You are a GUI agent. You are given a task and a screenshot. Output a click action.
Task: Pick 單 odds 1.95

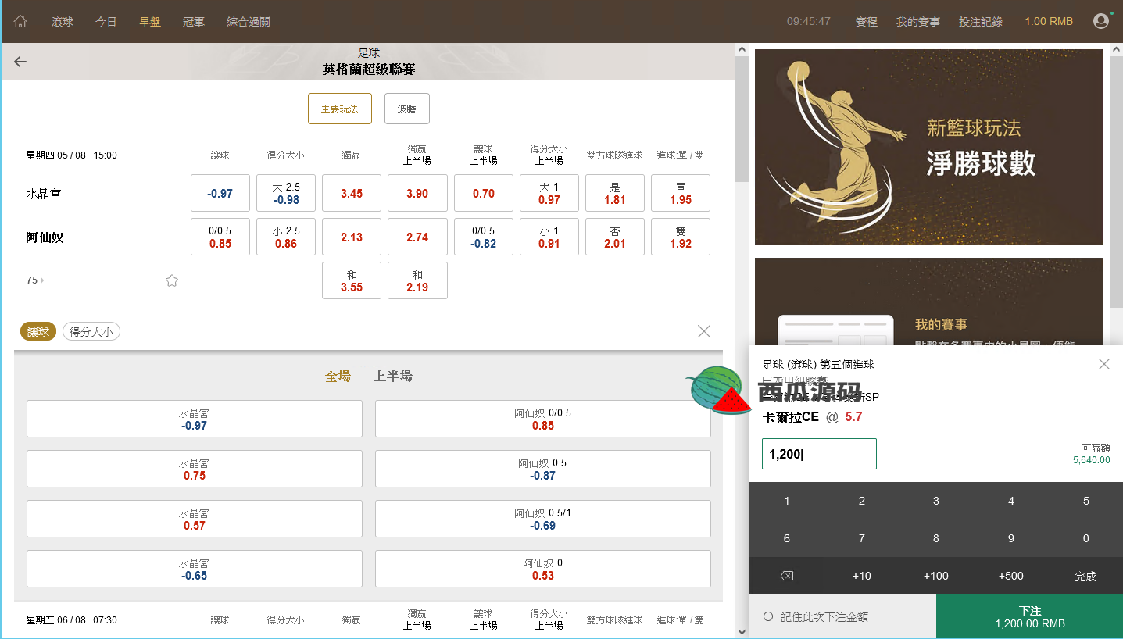coord(681,193)
